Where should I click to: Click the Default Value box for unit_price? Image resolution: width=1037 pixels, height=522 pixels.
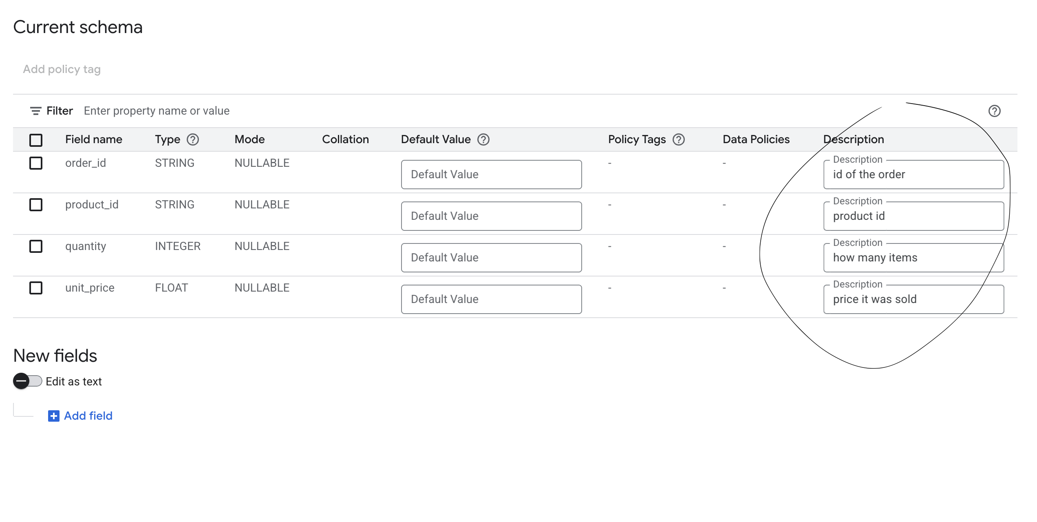tap(491, 299)
